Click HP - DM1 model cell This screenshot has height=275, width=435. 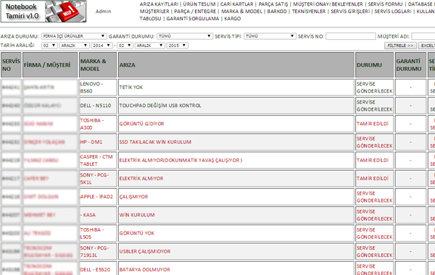98,142
